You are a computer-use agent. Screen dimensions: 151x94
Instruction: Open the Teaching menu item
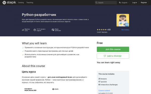[x=30, y=3]
